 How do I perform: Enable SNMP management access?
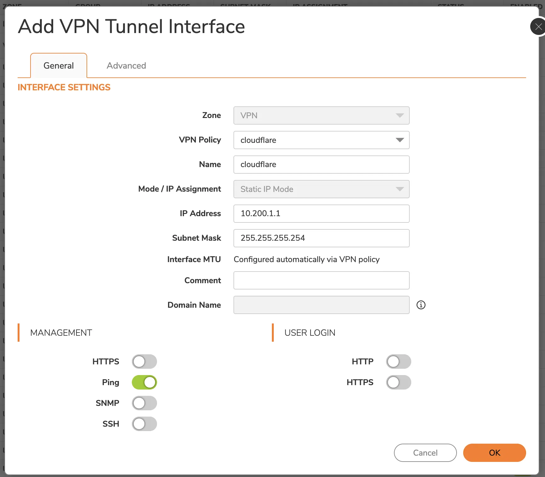click(x=144, y=403)
